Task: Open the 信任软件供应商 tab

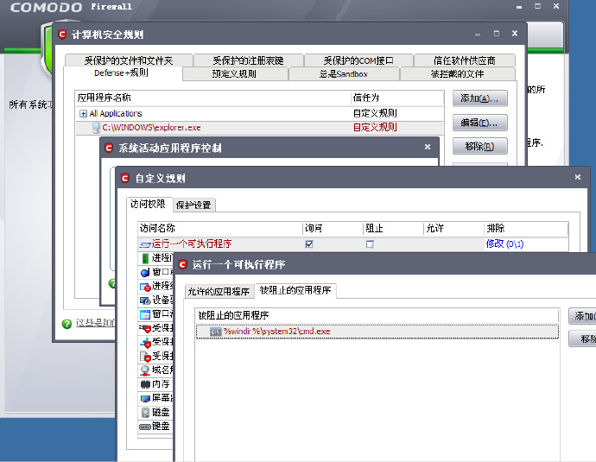Action: click(464, 60)
